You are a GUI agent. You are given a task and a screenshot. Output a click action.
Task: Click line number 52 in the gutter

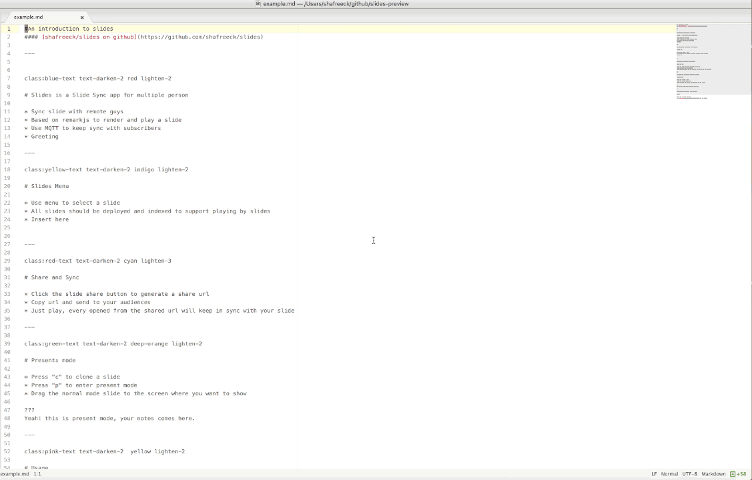(7, 451)
